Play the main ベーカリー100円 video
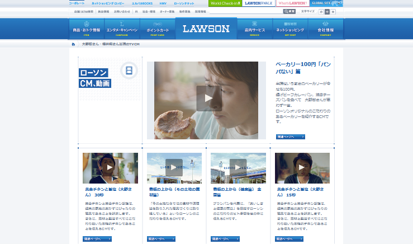The height and width of the screenshot is (244, 413). [209, 98]
